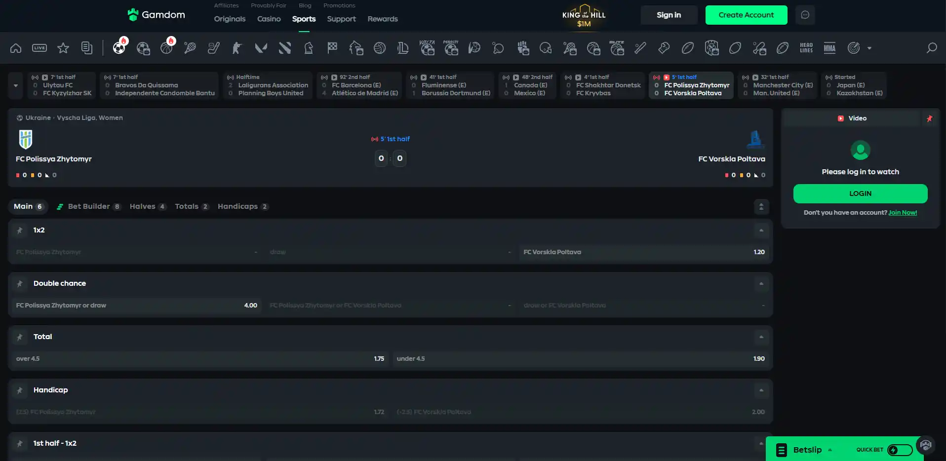946x461 pixels.
Task: Pin the 1x2 market
Action: click(20, 230)
